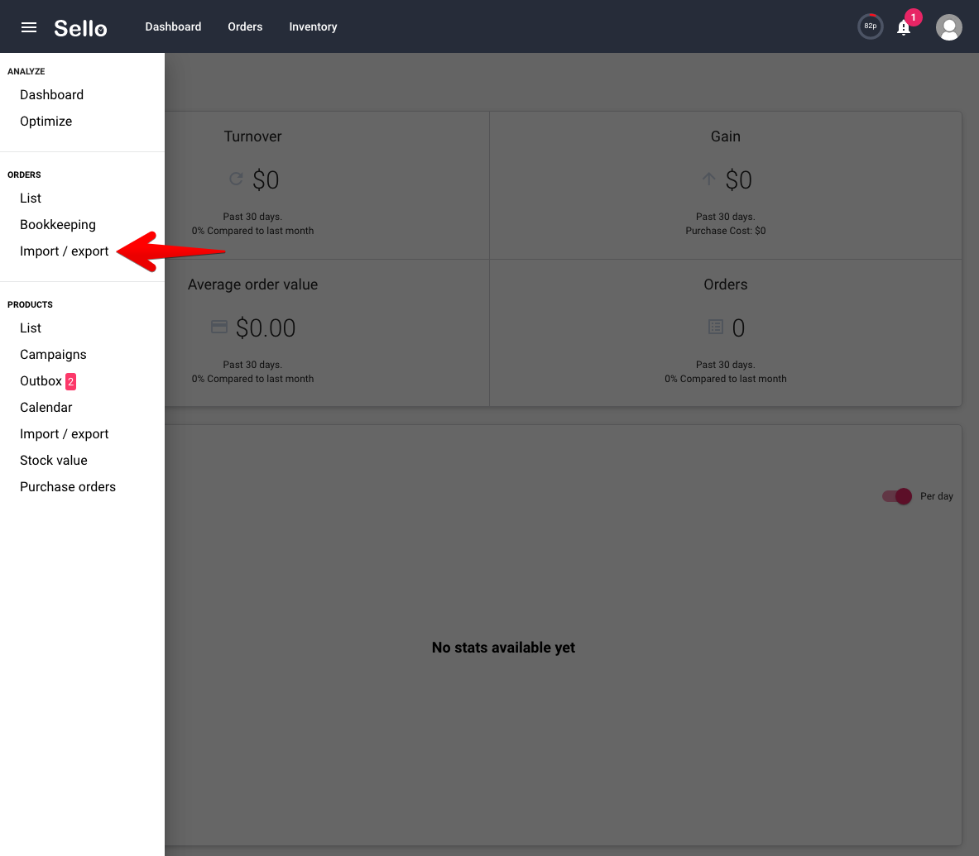Click the 82p progress circle
This screenshot has width=979, height=856.
click(x=870, y=26)
